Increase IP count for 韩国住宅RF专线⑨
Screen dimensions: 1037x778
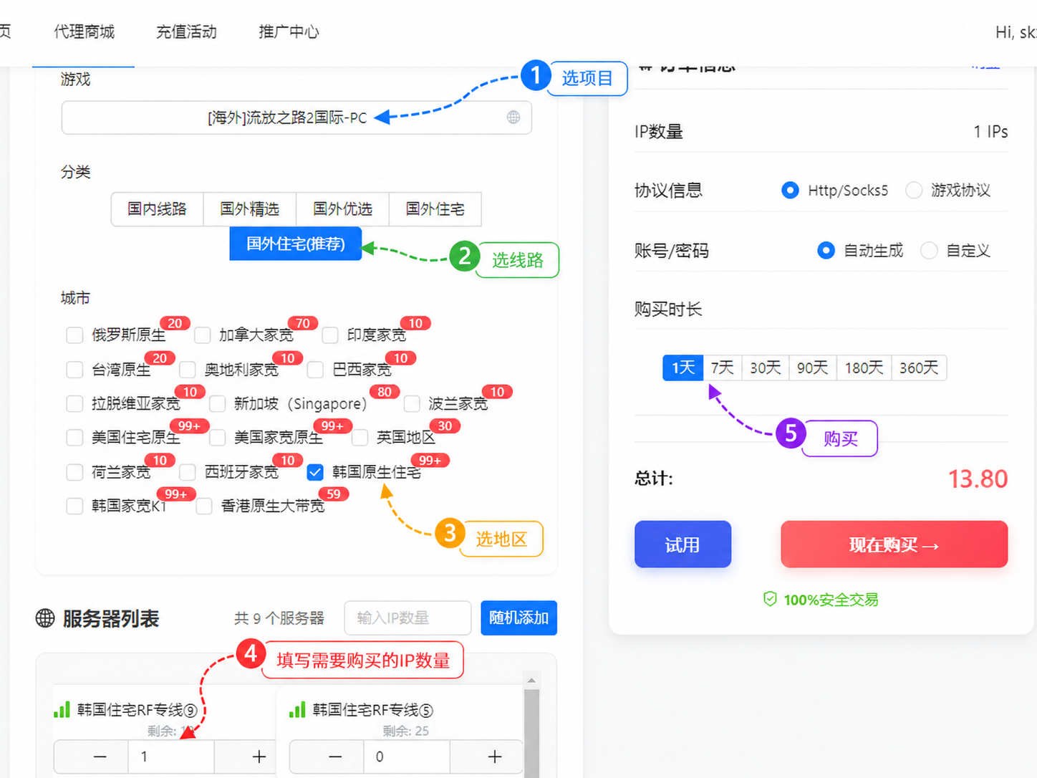point(259,757)
